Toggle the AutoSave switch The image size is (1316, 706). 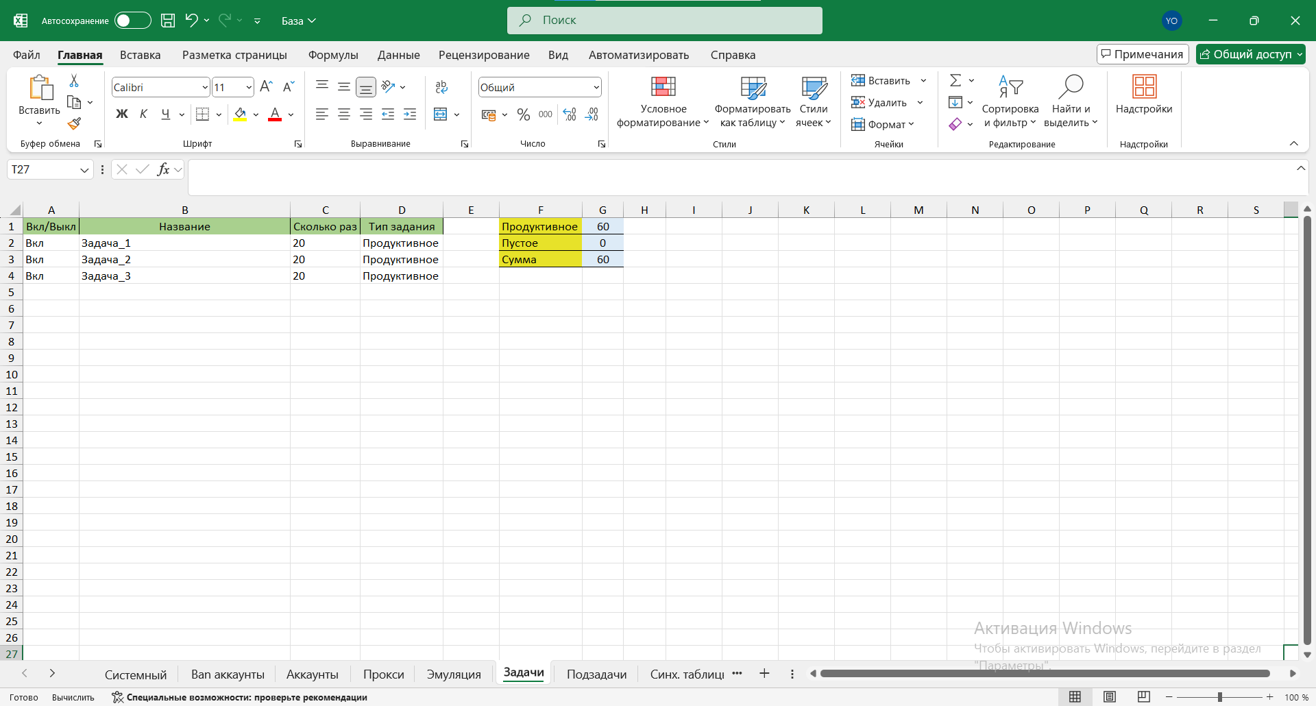point(132,21)
